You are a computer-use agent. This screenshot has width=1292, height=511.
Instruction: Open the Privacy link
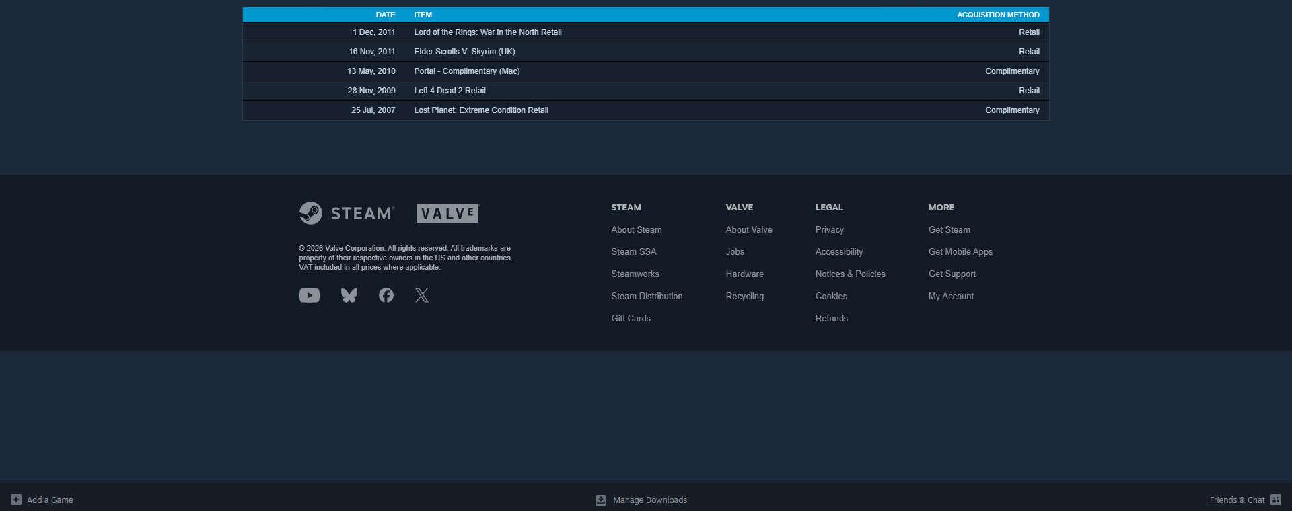click(830, 230)
